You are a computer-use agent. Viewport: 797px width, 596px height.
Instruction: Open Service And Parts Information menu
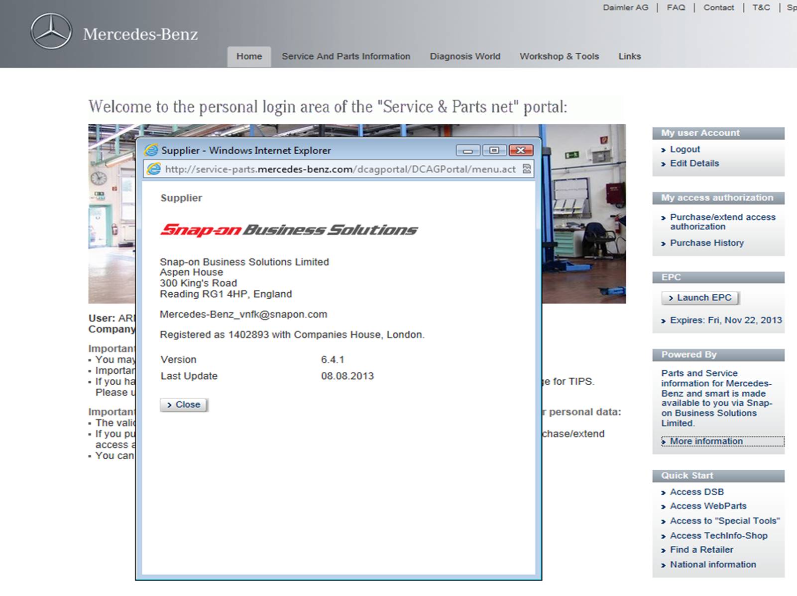tap(346, 56)
